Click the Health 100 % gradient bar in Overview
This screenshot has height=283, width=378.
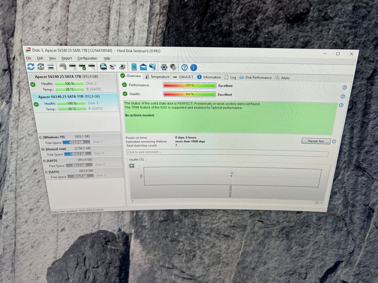click(190, 94)
